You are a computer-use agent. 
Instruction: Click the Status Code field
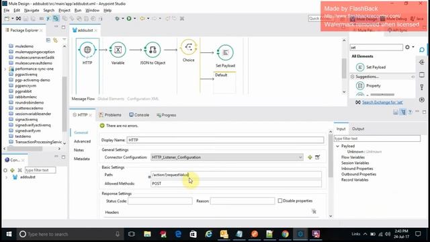(160, 201)
